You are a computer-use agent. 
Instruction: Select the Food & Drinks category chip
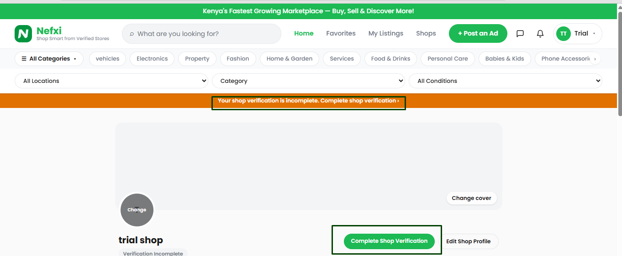(x=390, y=59)
